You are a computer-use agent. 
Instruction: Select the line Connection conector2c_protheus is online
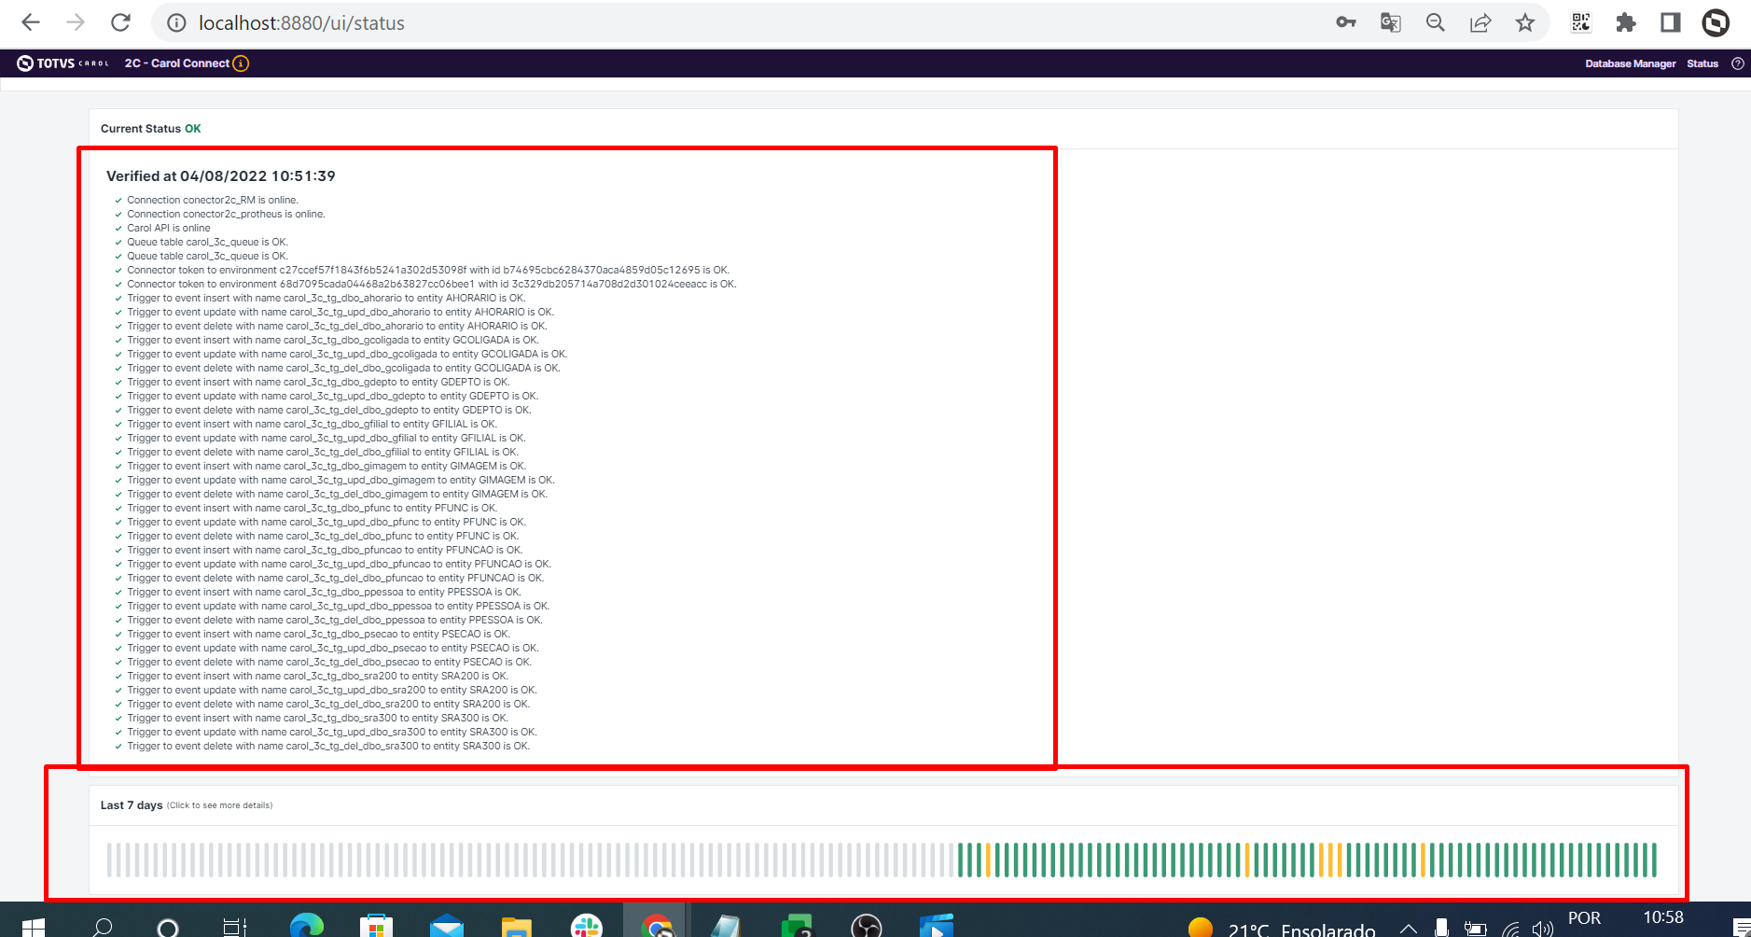pyautogui.click(x=226, y=214)
